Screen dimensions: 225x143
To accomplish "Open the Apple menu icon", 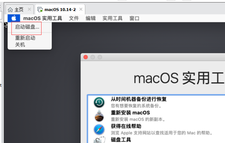I will [x=14, y=18].
